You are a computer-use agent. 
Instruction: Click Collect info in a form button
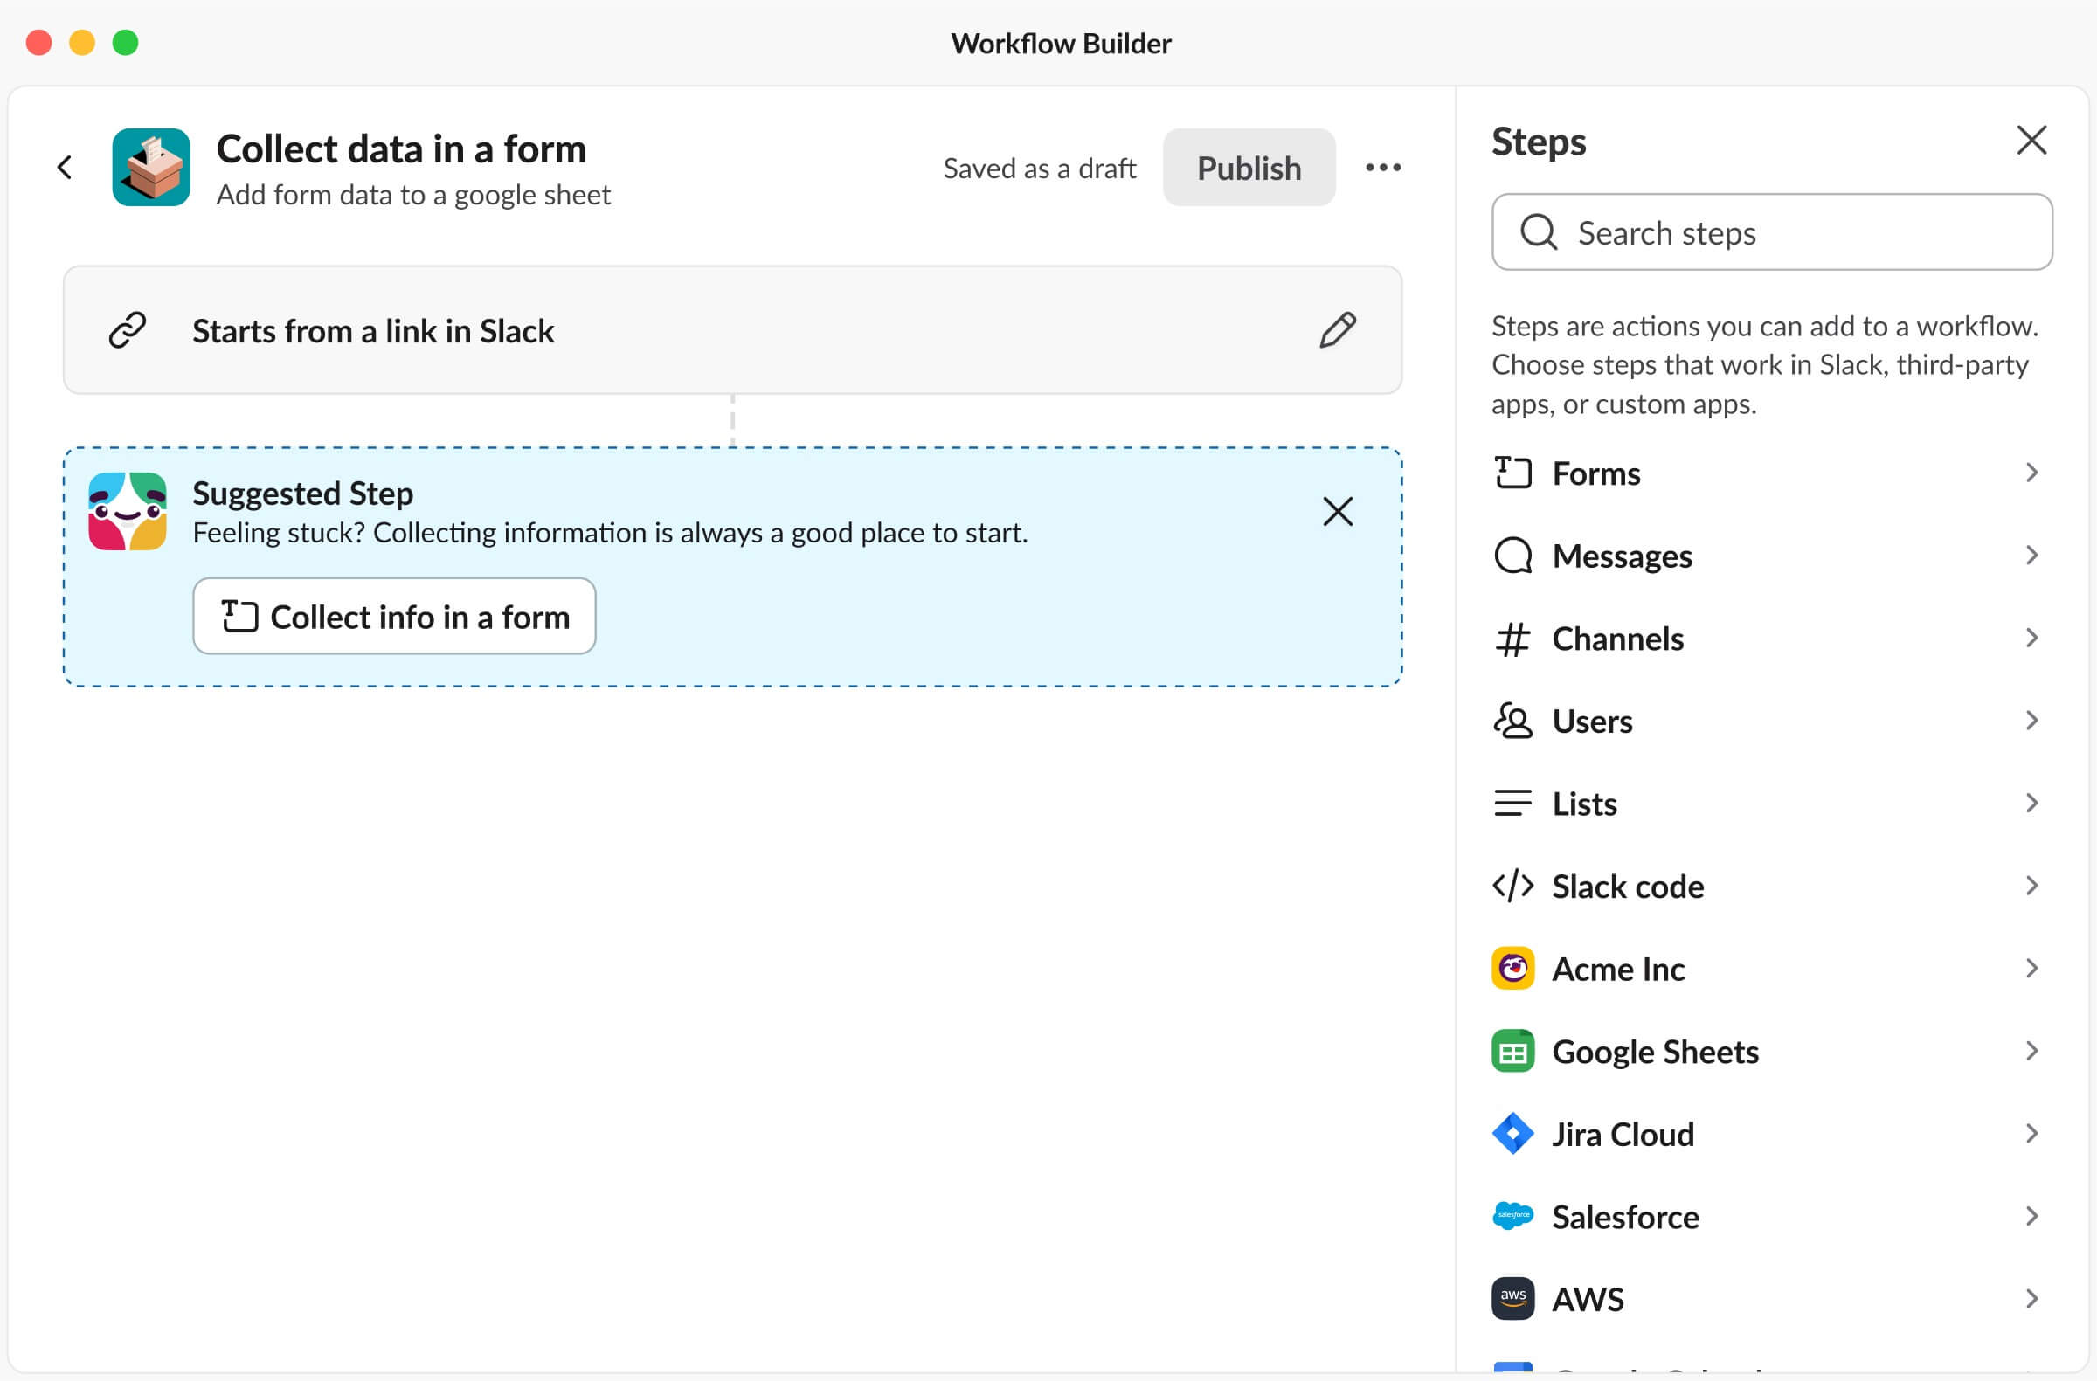point(395,617)
